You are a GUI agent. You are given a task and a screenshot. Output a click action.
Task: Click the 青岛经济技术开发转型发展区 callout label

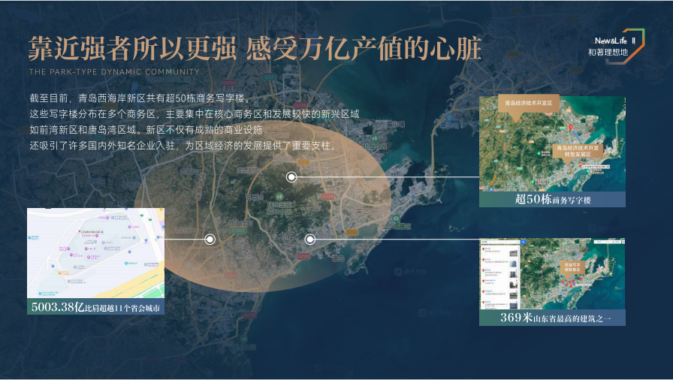tap(578, 151)
